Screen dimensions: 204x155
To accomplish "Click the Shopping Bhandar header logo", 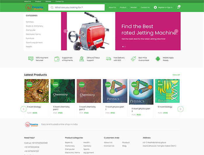I will [34, 7].
